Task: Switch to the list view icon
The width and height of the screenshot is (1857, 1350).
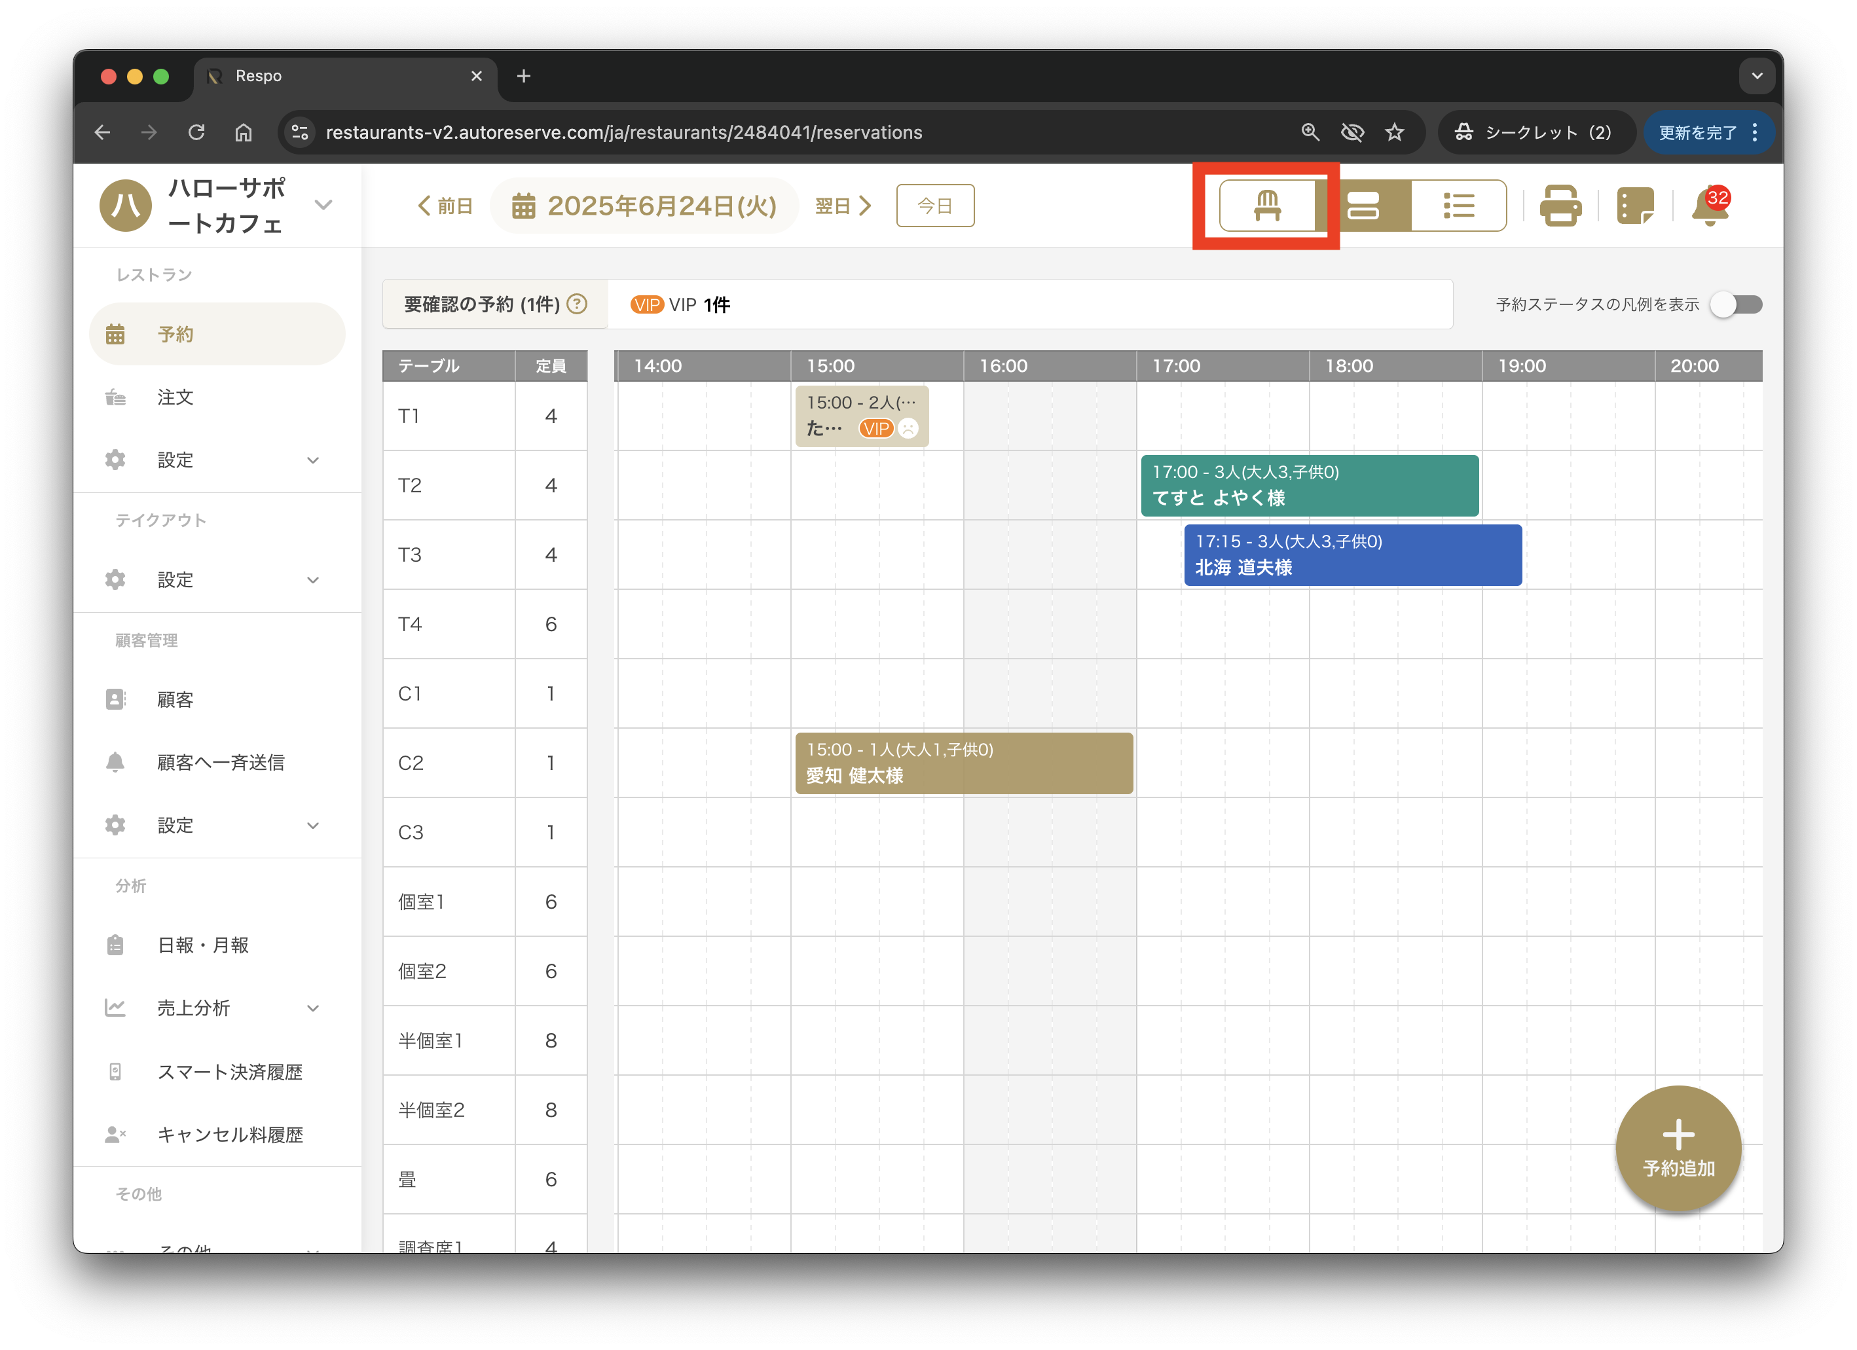Action: pos(1458,206)
